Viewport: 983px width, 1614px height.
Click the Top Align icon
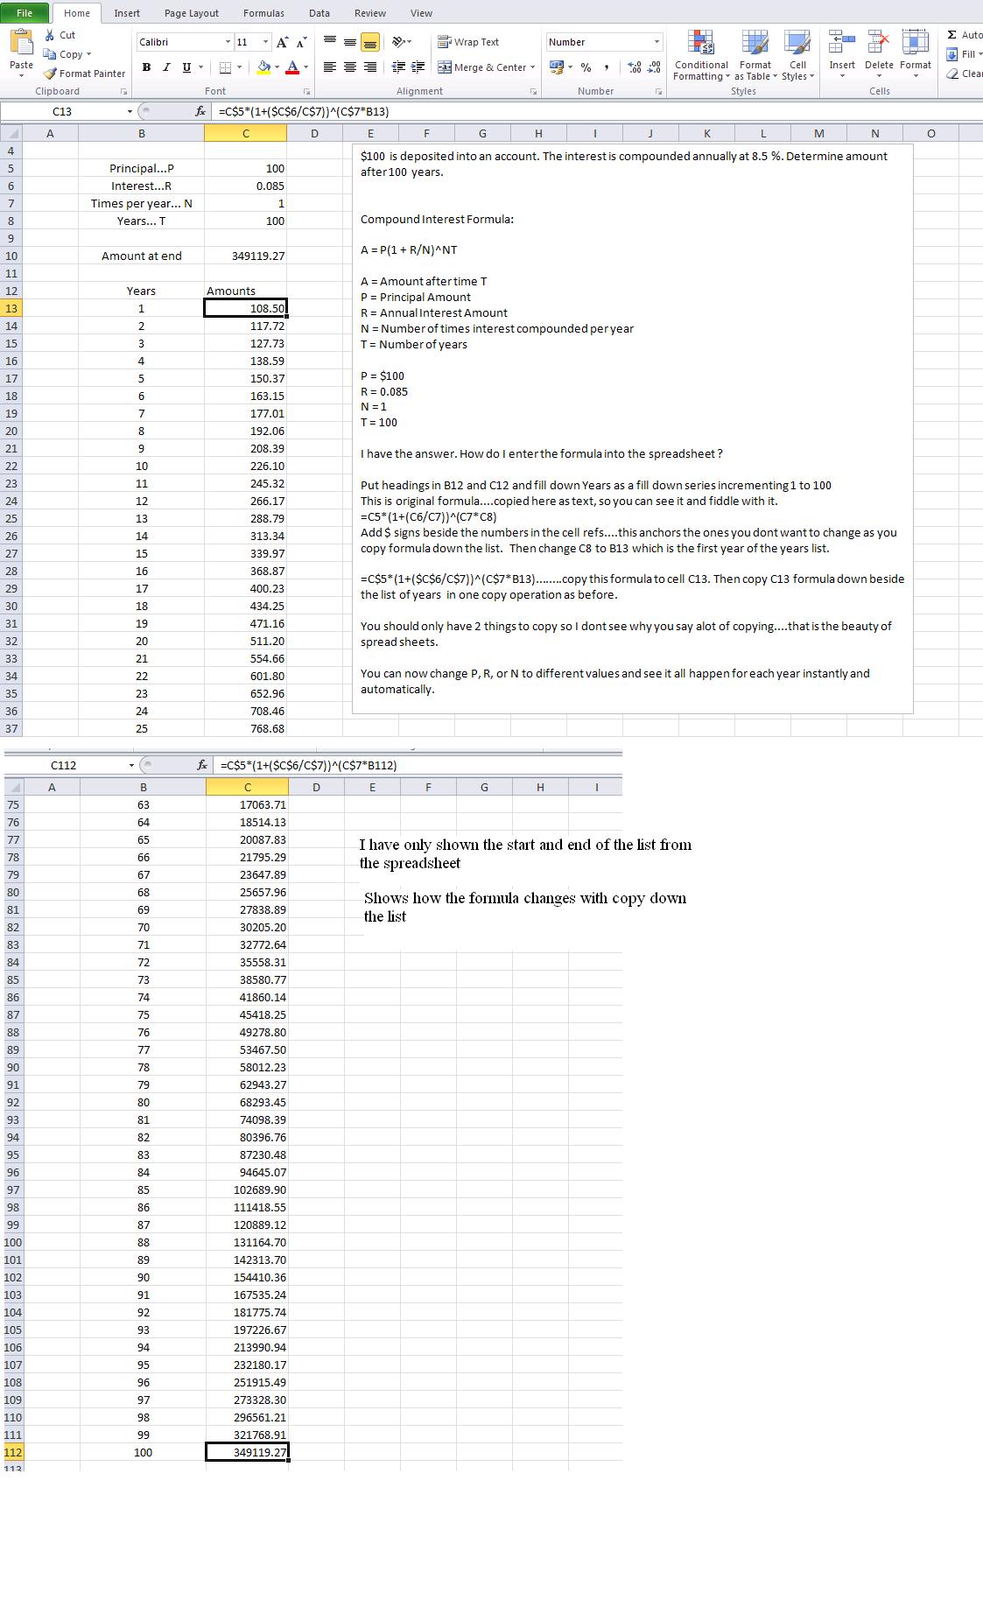[x=330, y=41]
